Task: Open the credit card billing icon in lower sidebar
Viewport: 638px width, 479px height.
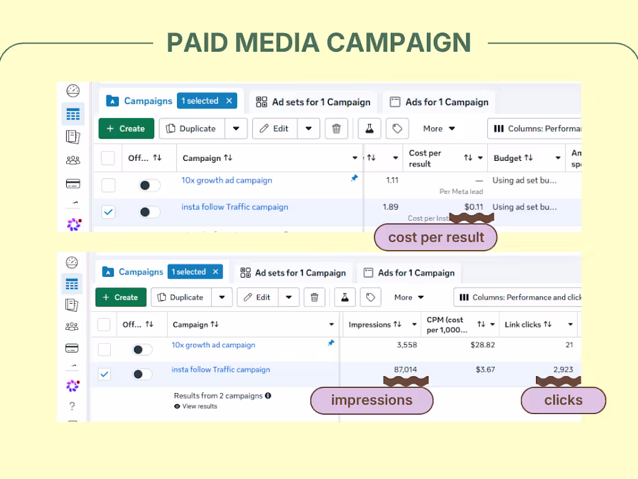Action: click(71, 348)
